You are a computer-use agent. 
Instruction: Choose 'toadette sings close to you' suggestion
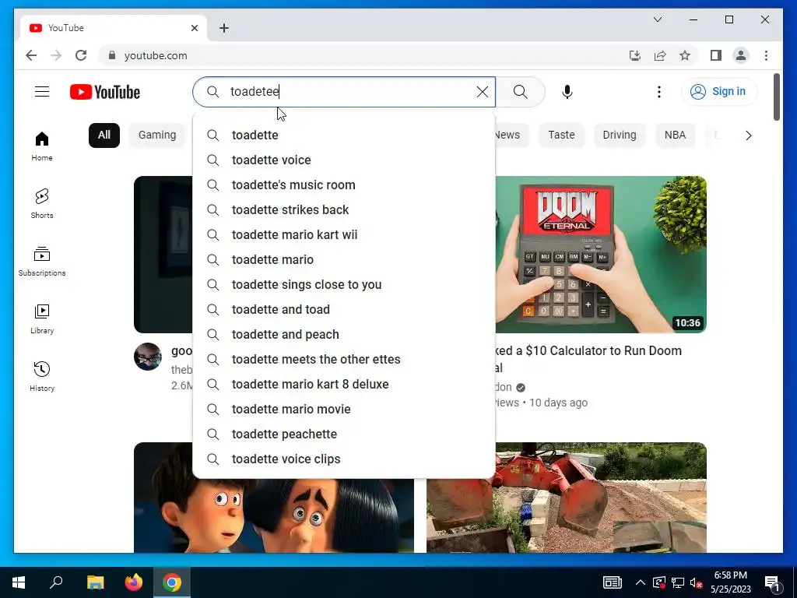pyautogui.click(x=344, y=285)
